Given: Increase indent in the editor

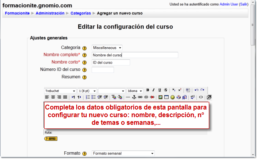Looking at the screenshot, I should 106,97.
